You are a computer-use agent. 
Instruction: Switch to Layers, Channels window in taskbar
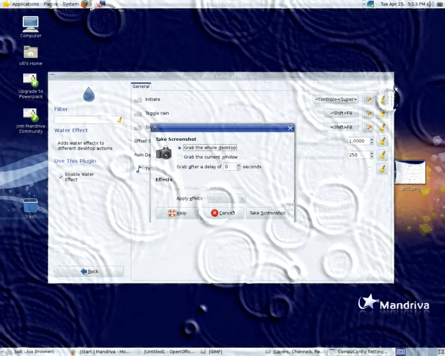pyautogui.click(x=294, y=352)
